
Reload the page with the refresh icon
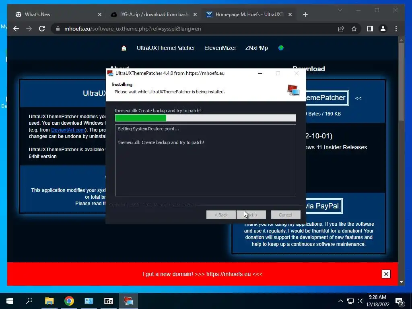pos(42,29)
